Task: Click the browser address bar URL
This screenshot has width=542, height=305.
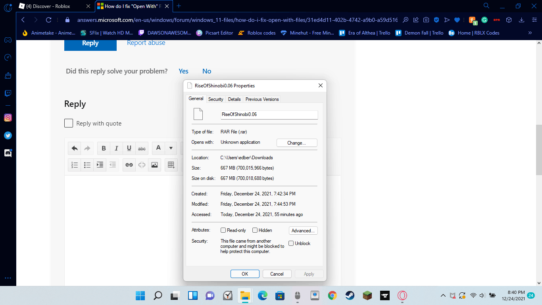Action: [237, 20]
